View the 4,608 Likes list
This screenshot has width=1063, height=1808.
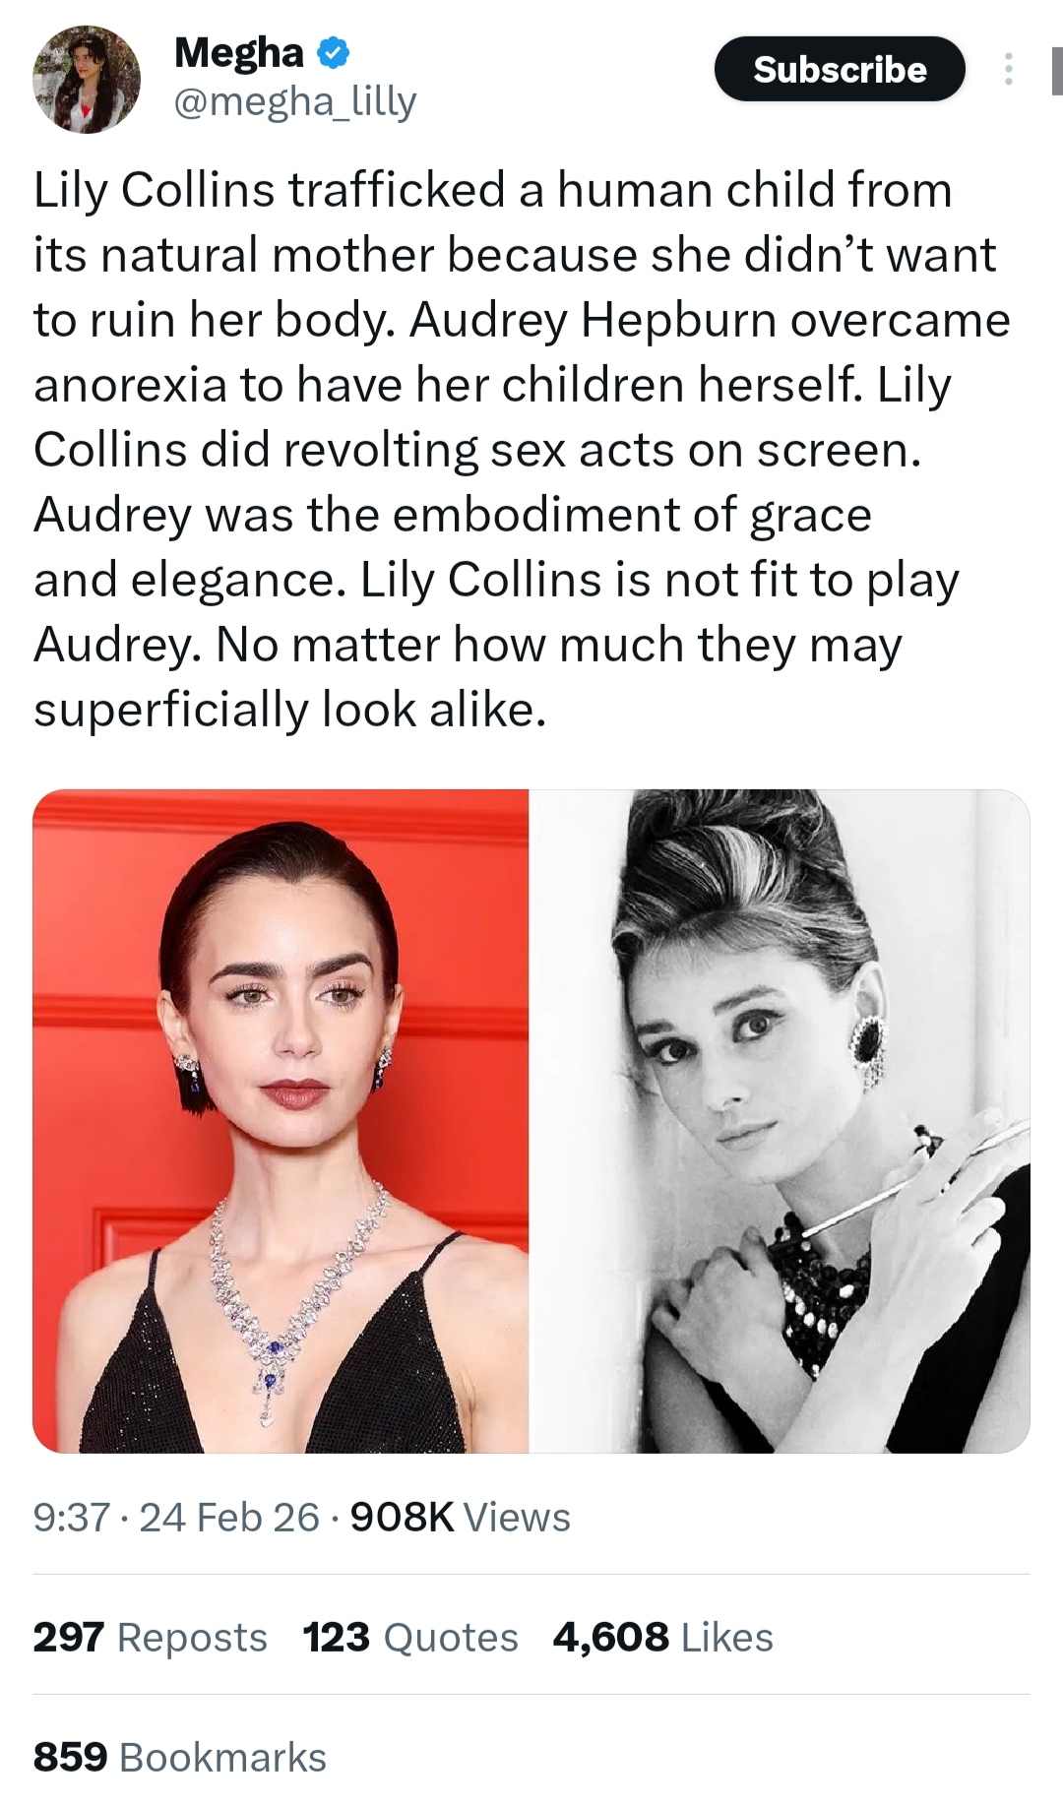click(662, 1638)
